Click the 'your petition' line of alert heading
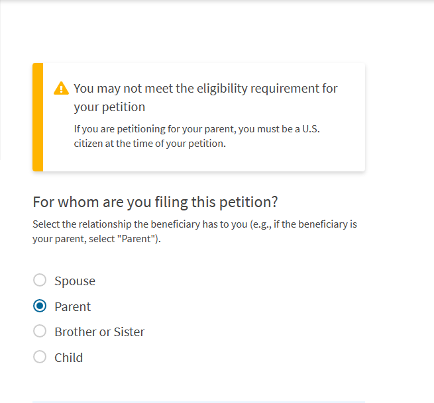Image resolution: width=434 pixels, height=403 pixels. 109,107
